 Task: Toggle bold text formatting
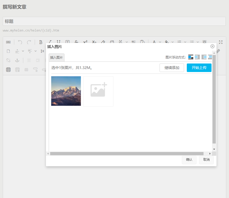pyautogui.click(x=41, y=42)
